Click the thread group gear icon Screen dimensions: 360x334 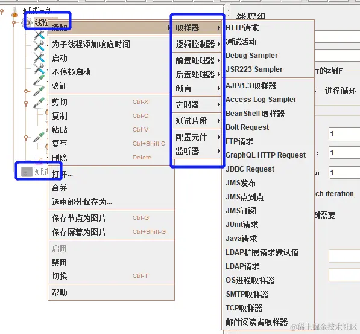click(28, 22)
